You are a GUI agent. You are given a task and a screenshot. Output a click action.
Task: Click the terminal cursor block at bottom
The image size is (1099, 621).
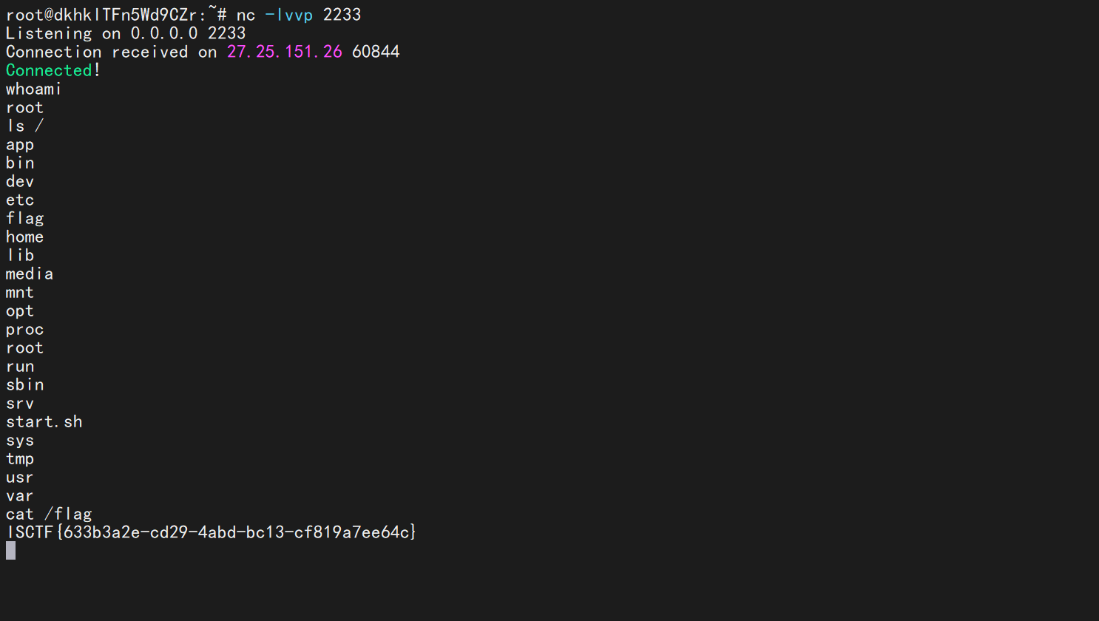pyautogui.click(x=10, y=551)
